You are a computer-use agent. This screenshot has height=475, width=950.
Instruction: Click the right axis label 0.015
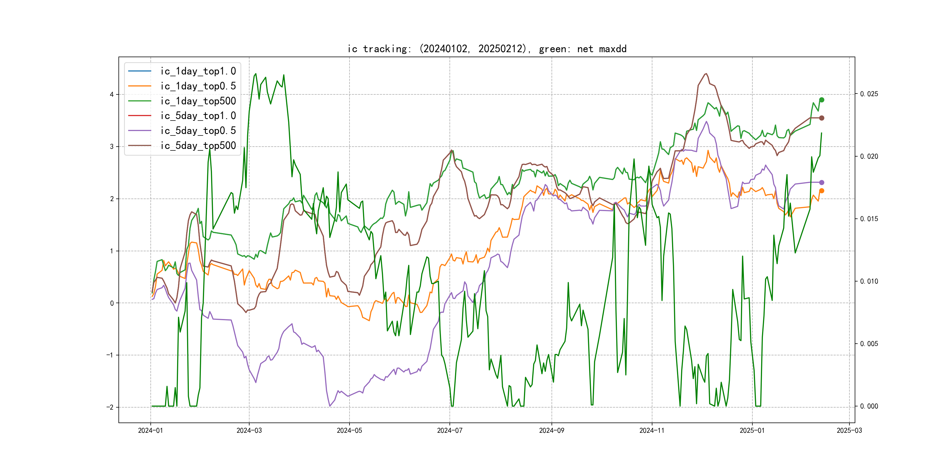[869, 219]
